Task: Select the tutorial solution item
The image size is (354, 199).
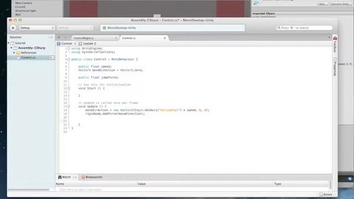Action: (20, 43)
